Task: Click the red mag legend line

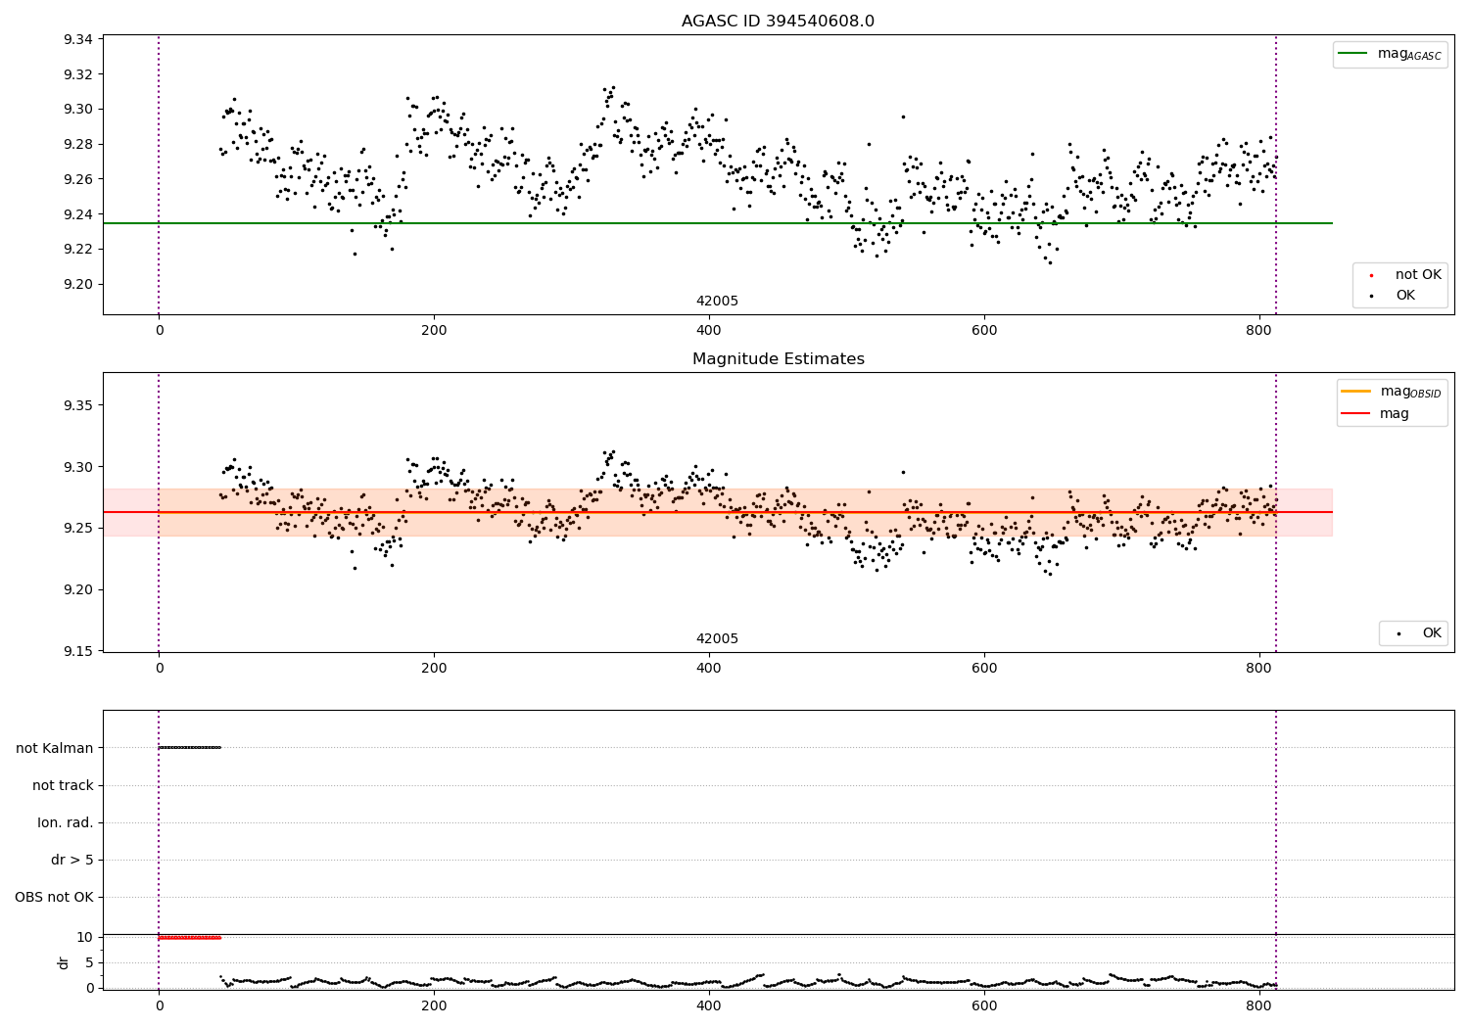Action: pyautogui.click(x=1356, y=414)
